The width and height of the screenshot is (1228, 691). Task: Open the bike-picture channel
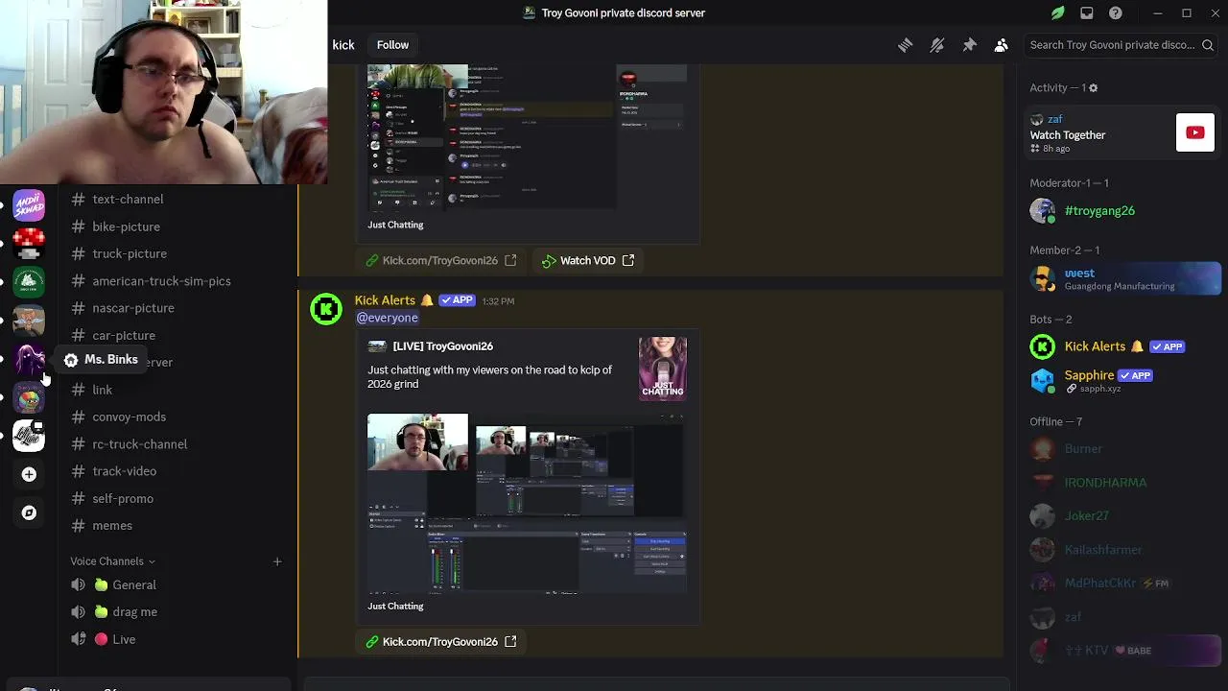tap(176, 226)
